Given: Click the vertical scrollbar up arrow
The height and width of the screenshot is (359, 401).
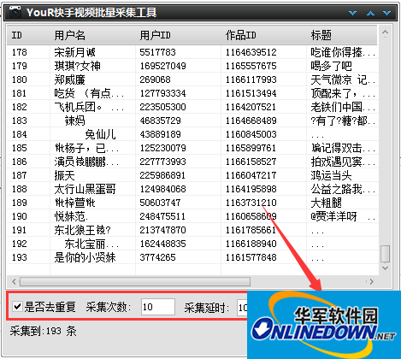Looking at the screenshot, I should pyautogui.click(x=385, y=32).
